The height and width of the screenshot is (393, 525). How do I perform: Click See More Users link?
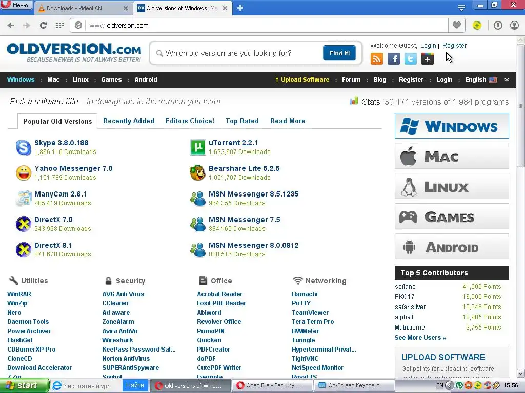point(420,338)
